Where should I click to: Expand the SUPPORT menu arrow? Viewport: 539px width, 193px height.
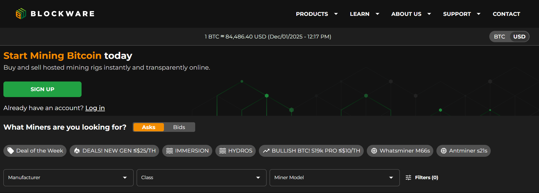[478, 14]
